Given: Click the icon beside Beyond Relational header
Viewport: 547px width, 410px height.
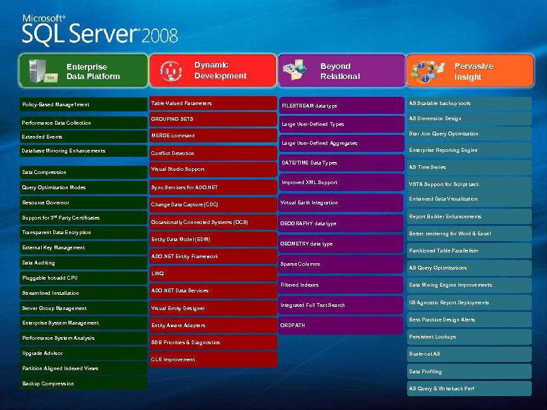Looking at the screenshot, I should pos(296,70).
